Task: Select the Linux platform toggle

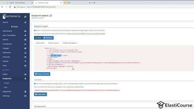Action: click(x=38, y=38)
